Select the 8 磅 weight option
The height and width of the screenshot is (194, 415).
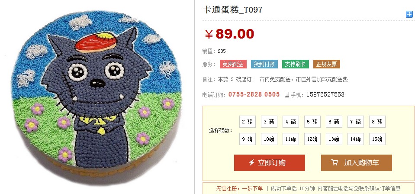(x=377, y=122)
